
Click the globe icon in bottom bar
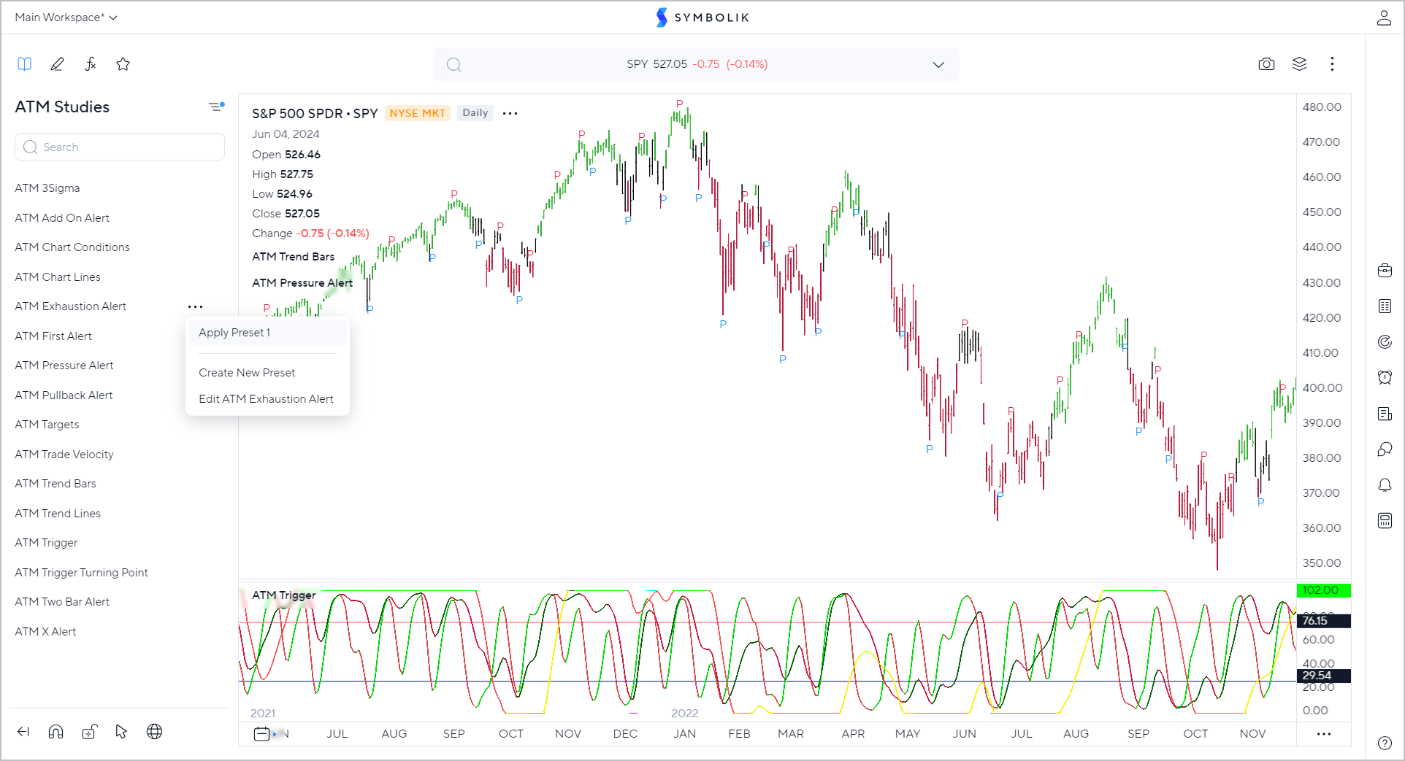click(154, 732)
